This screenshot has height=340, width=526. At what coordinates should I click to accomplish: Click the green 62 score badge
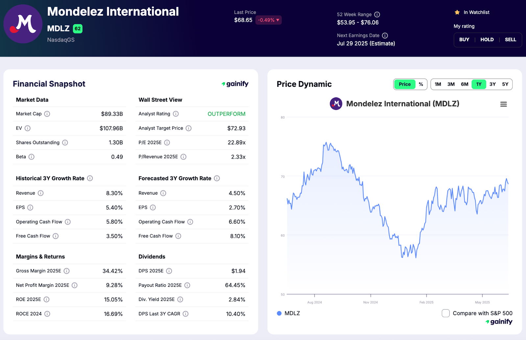click(78, 29)
